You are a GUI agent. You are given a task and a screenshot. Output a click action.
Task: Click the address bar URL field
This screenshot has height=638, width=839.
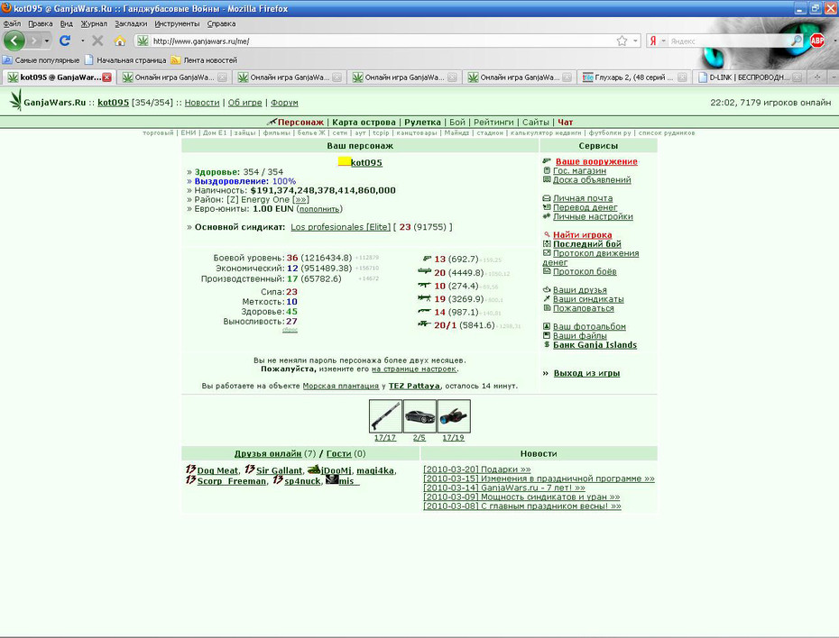tap(383, 41)
